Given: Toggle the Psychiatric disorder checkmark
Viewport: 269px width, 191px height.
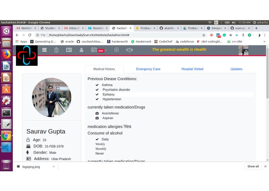Looking at the screenshot, I should tap(97, 90).
